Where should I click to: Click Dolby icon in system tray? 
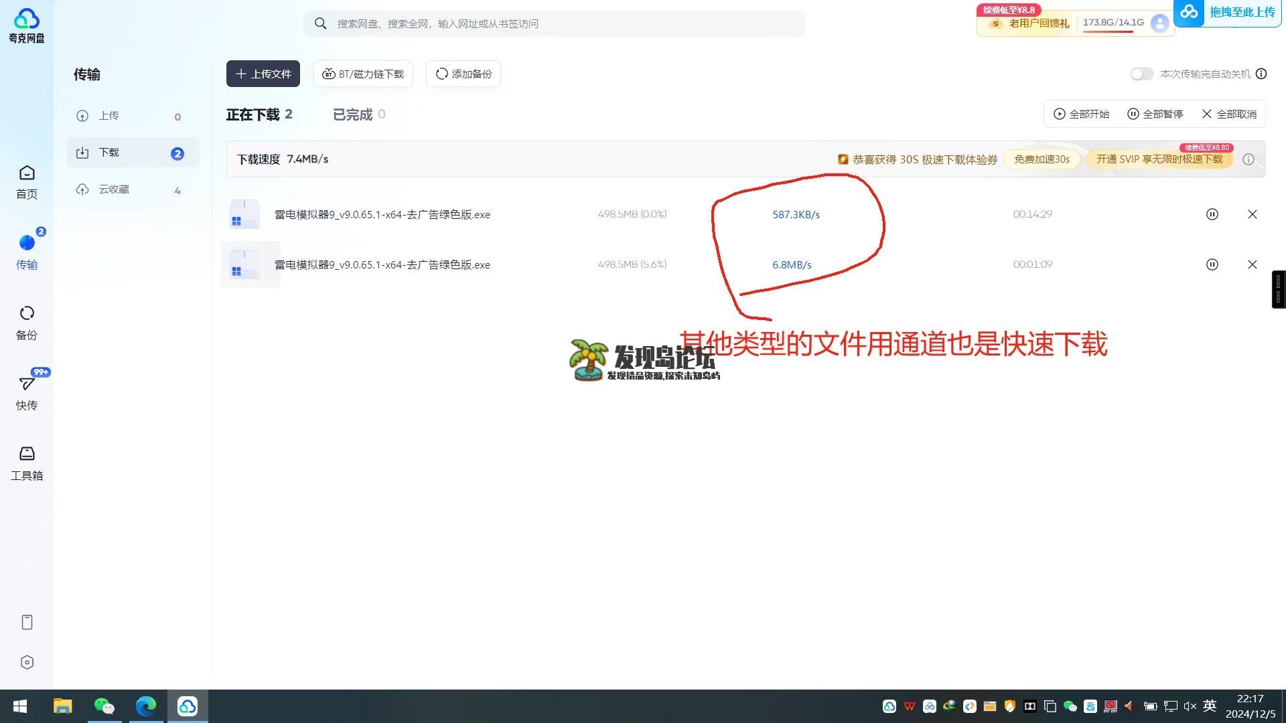[x=1030, y=706]
